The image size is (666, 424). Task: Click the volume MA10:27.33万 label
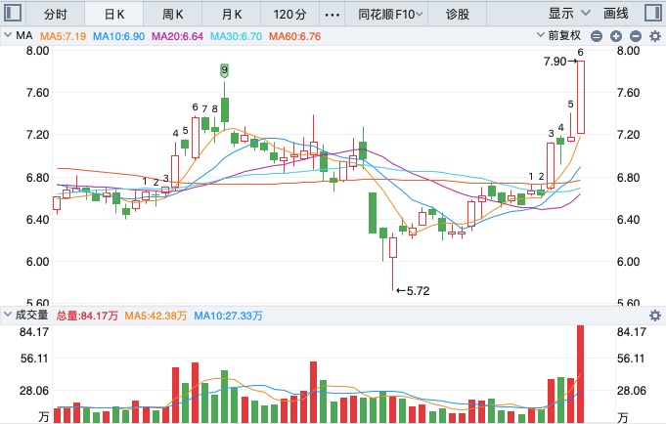click(229, 316)
